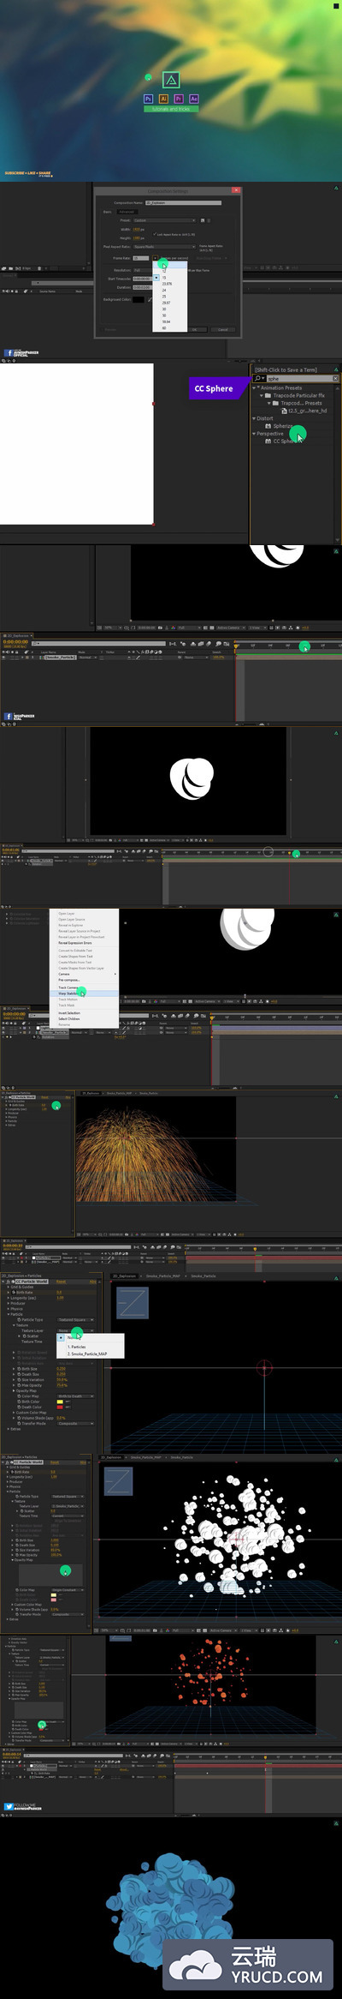Viewport: 342px width, 1999px height.
Task: Click the Spherize effect icon
Action: (x=268, y=426)
